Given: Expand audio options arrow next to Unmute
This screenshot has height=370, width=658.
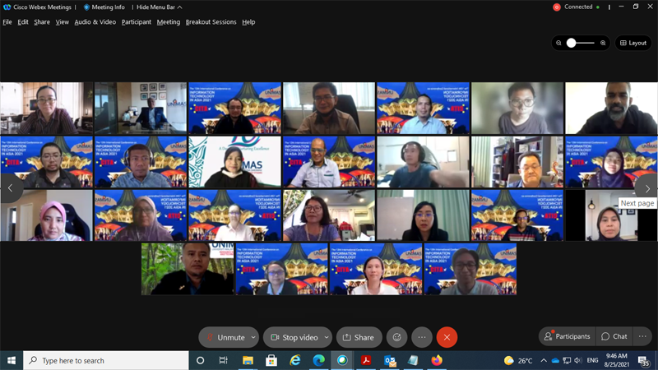Looking at the screenshot, I should click(253, 337).
